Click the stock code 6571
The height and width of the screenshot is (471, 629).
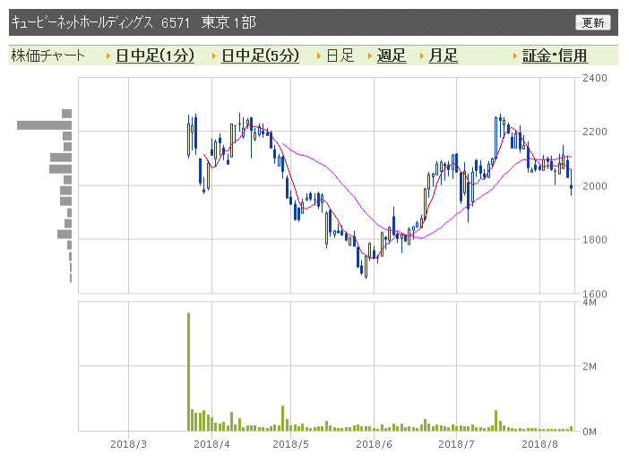[x=176, y=23]
